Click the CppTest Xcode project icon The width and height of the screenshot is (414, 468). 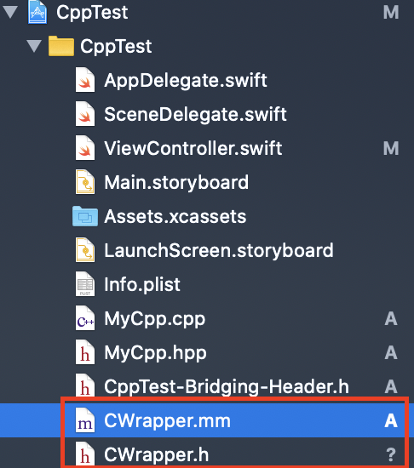click(37, 12)
